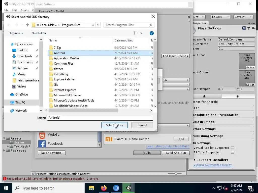The image size is (258, 193).
Task: Click the Build button
Action: (147, 153)
